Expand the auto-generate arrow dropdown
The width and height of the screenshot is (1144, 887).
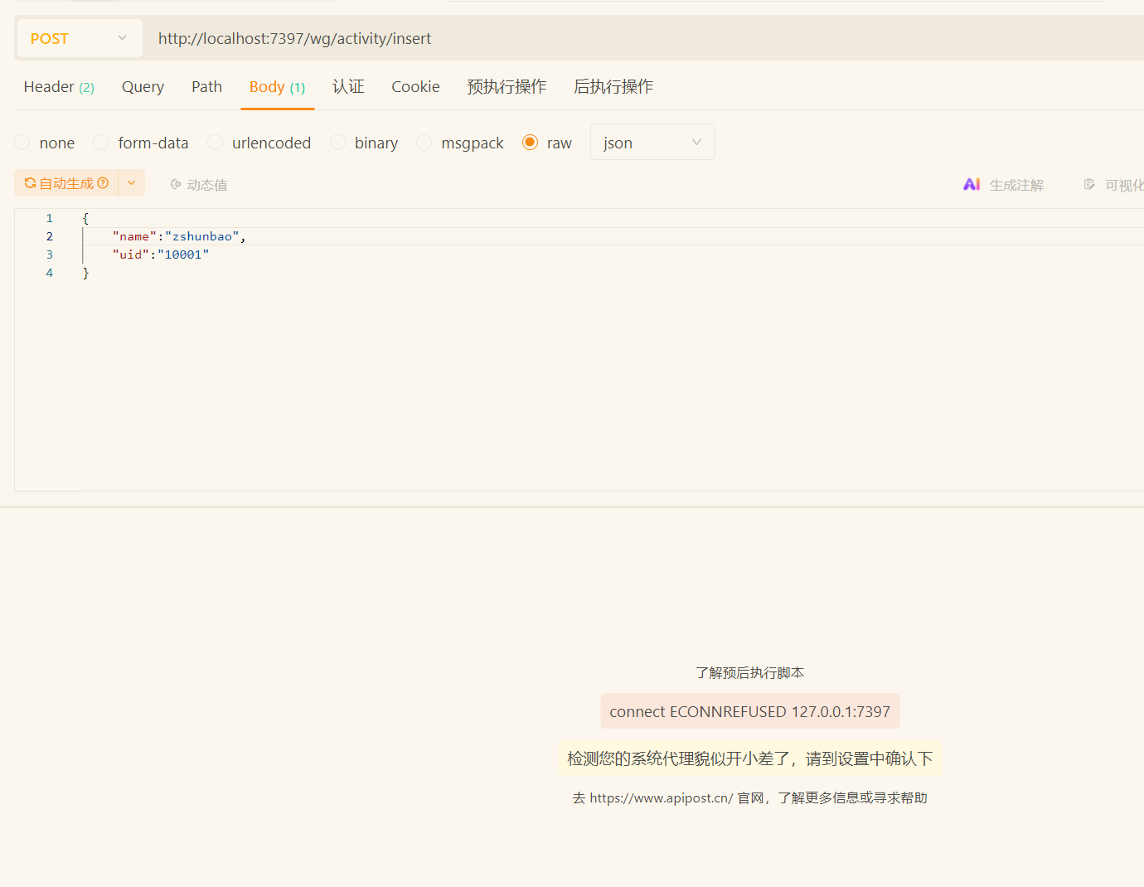pyautogui.click(x=132, y=183)
